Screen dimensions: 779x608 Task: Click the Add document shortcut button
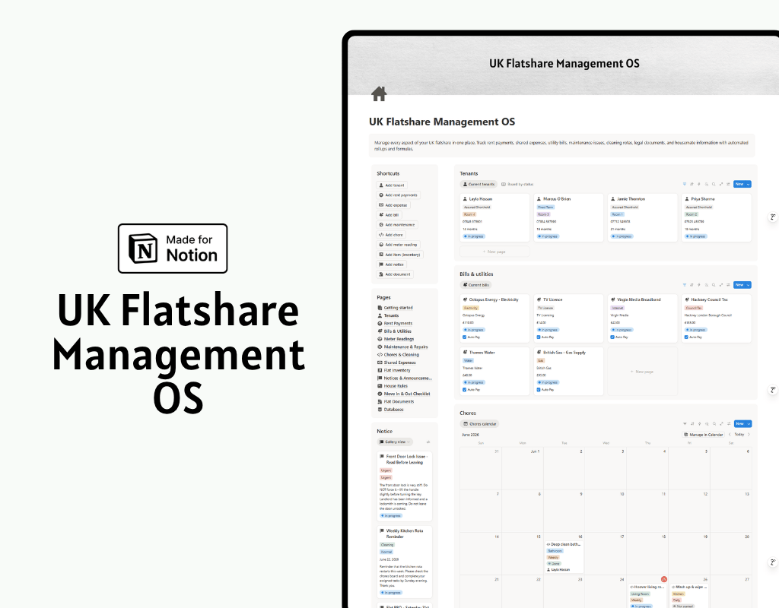point(395,274)
